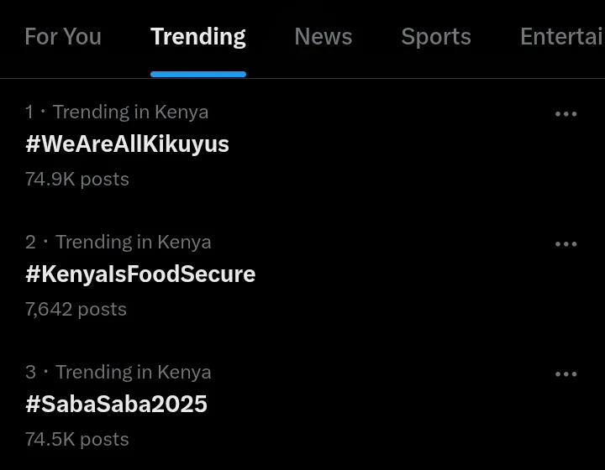605x470 pixels.
Task: Open the News tab
Action: (324, 37)
